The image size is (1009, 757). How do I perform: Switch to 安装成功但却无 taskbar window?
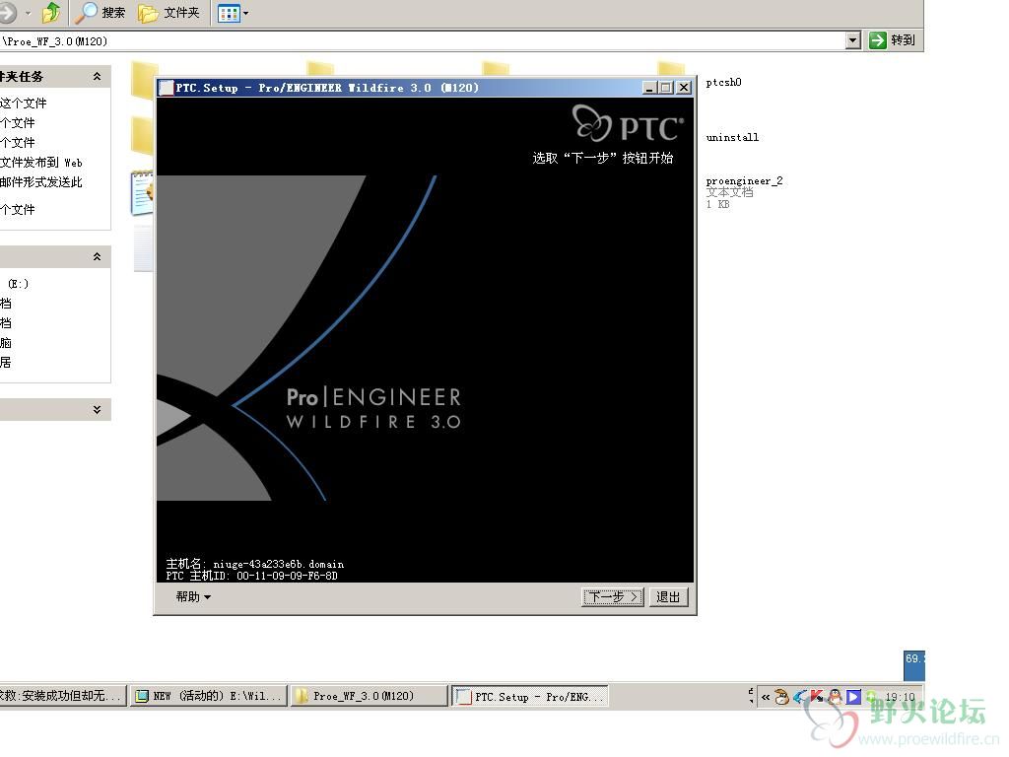pyautogui.click(x=61, y=696)
